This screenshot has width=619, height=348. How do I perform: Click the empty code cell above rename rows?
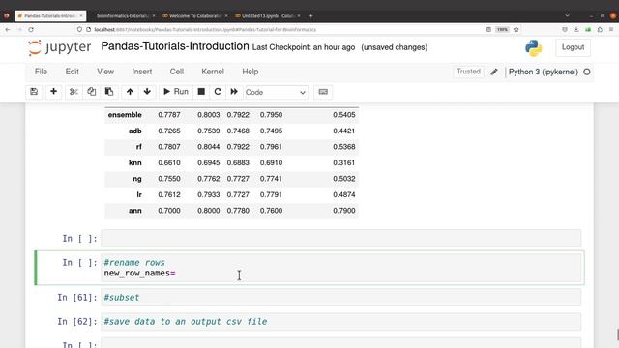click(340, 239)
